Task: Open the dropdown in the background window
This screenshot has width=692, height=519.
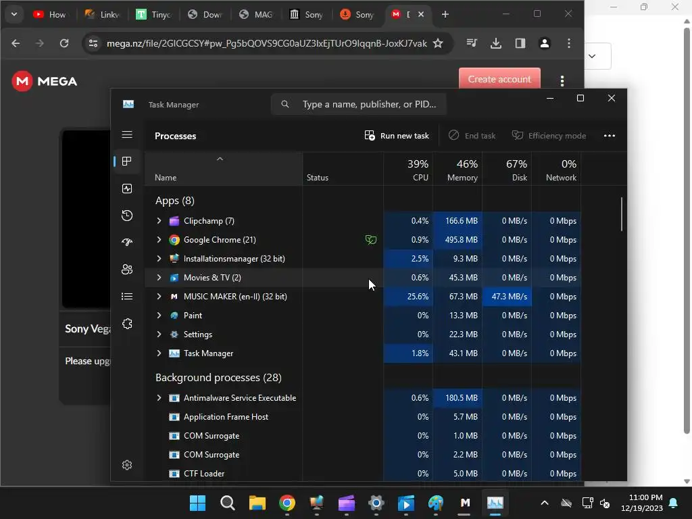Action: pos(592,56)
